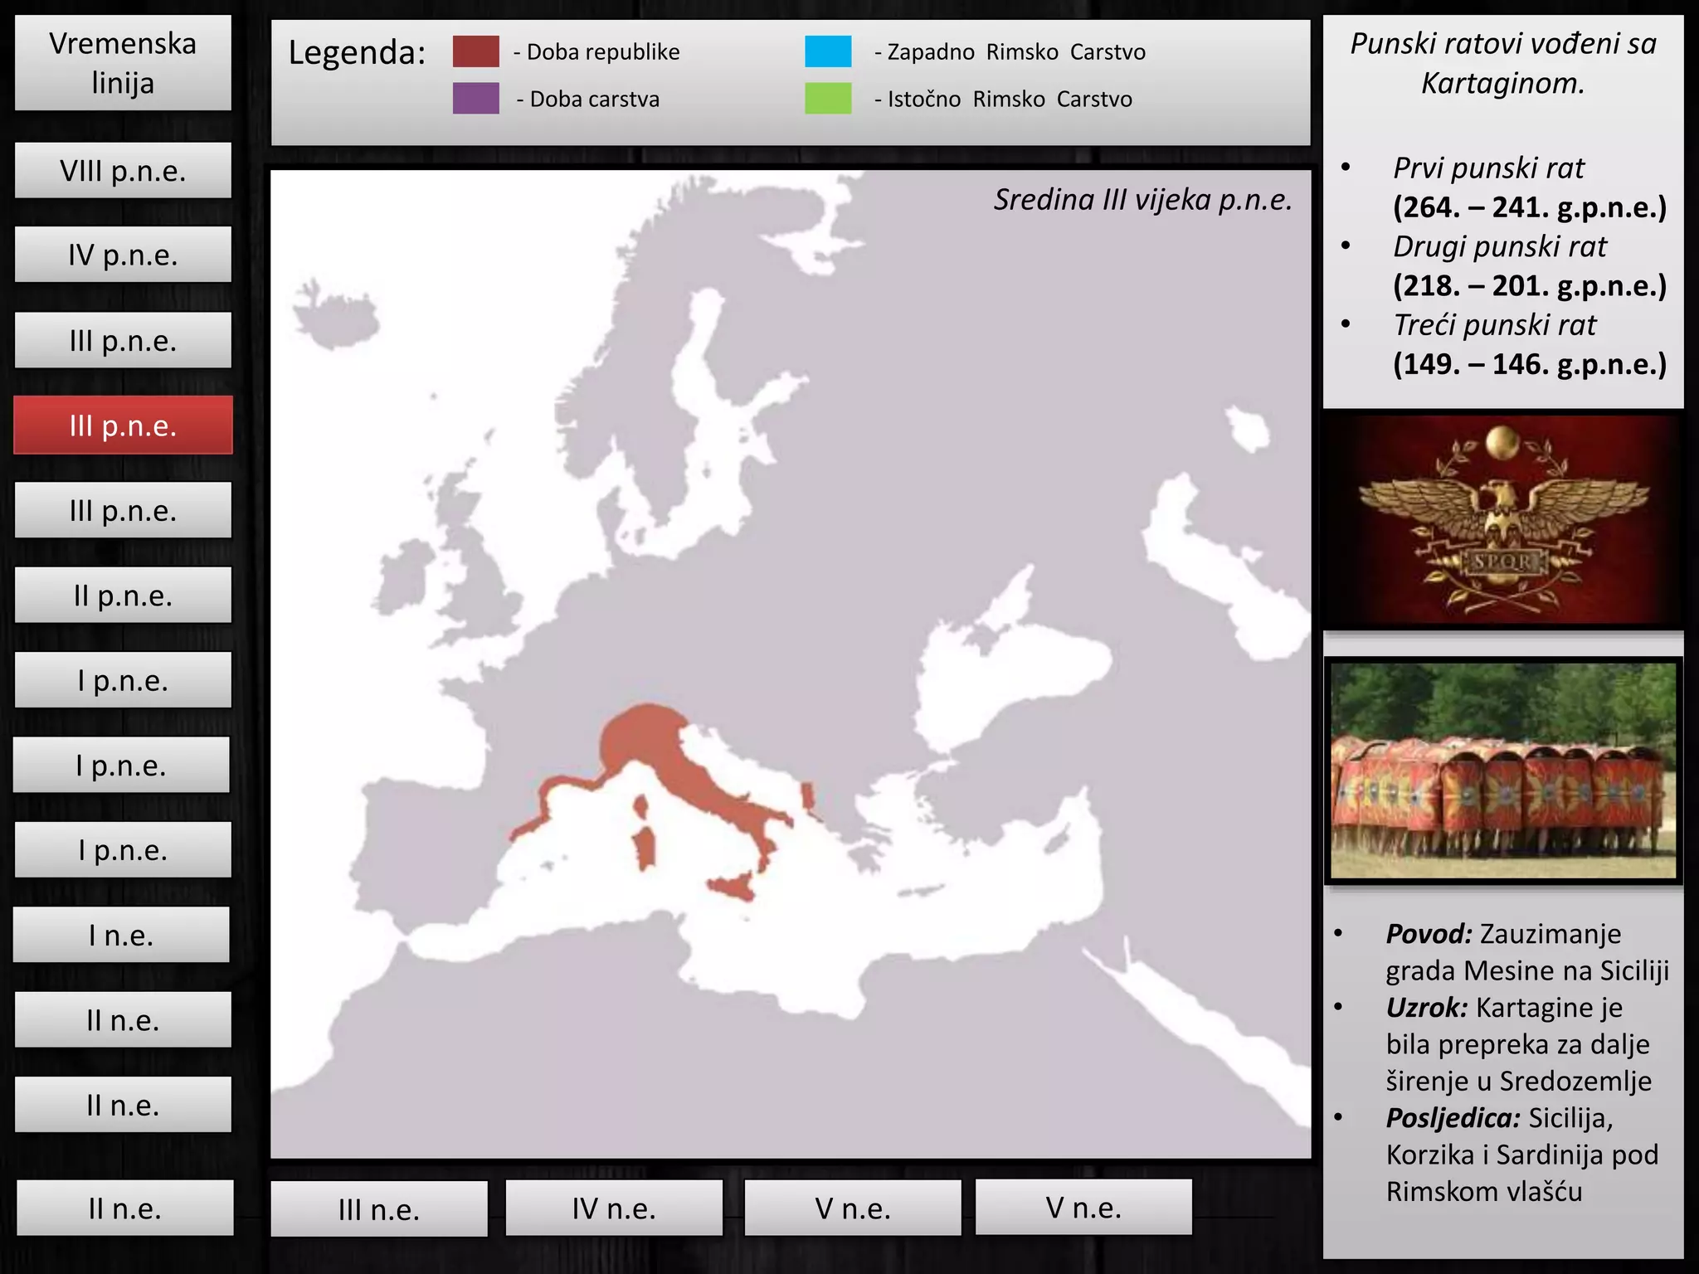Click the red Doba republike legend swatch
Viewport: 1699px width, 1274px height.
pos(475,51)
